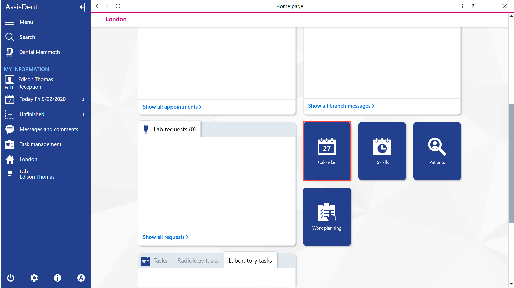Screen dimensions: 514x288
Task: Click the power icon in sidebar footer
Action: tap(11, 278)
